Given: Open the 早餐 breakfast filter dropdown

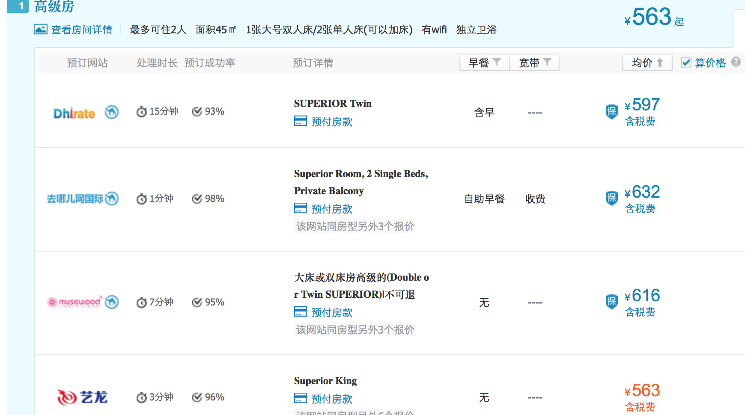Looking at the screenshot, I should coord(484,62).
